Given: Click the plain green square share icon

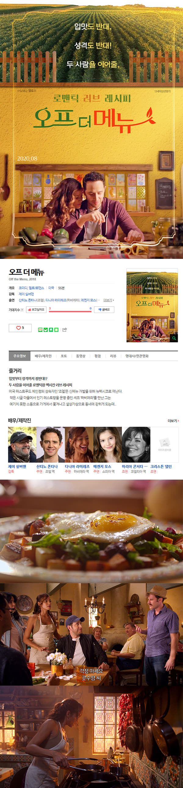Looking at the screenshot, I should [x=56, y=330].
